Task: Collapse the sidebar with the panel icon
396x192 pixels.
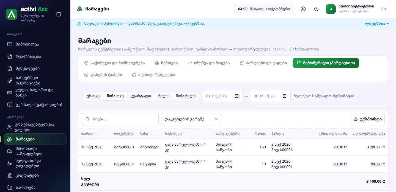Action: [59, 14]
